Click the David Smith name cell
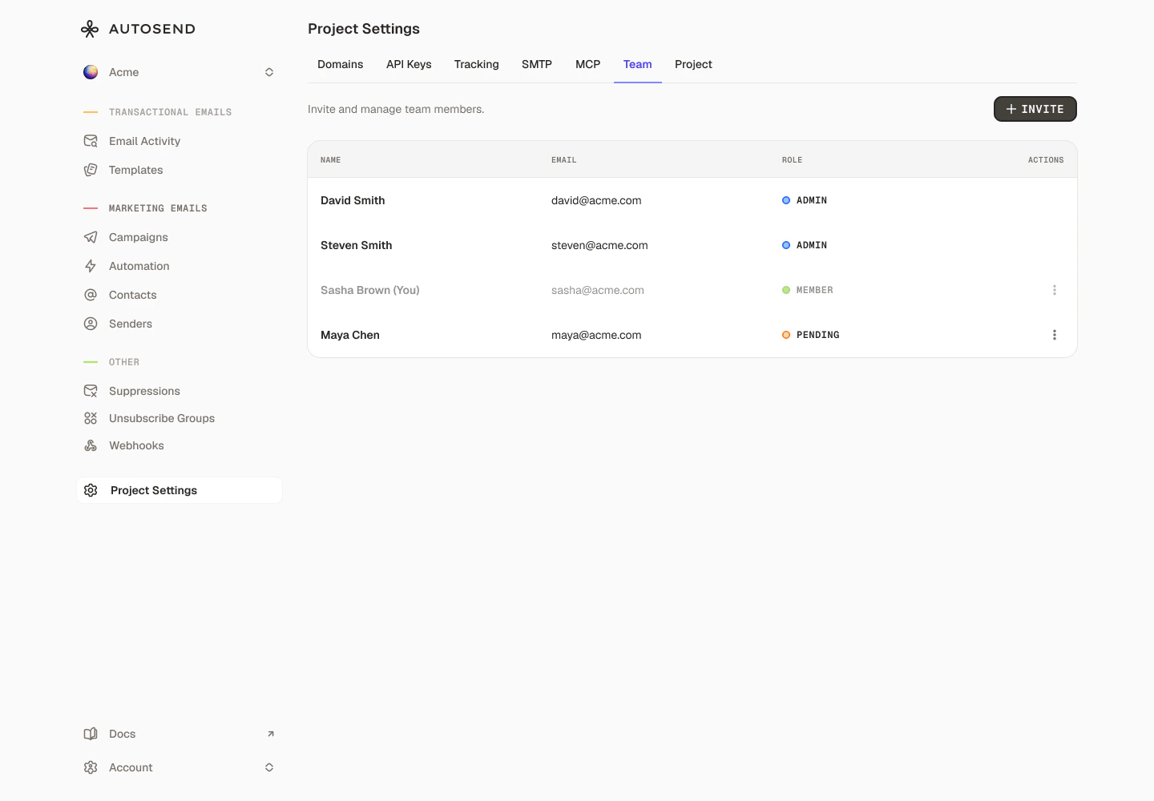This screenshot has height=801, width=1154. 353,200
